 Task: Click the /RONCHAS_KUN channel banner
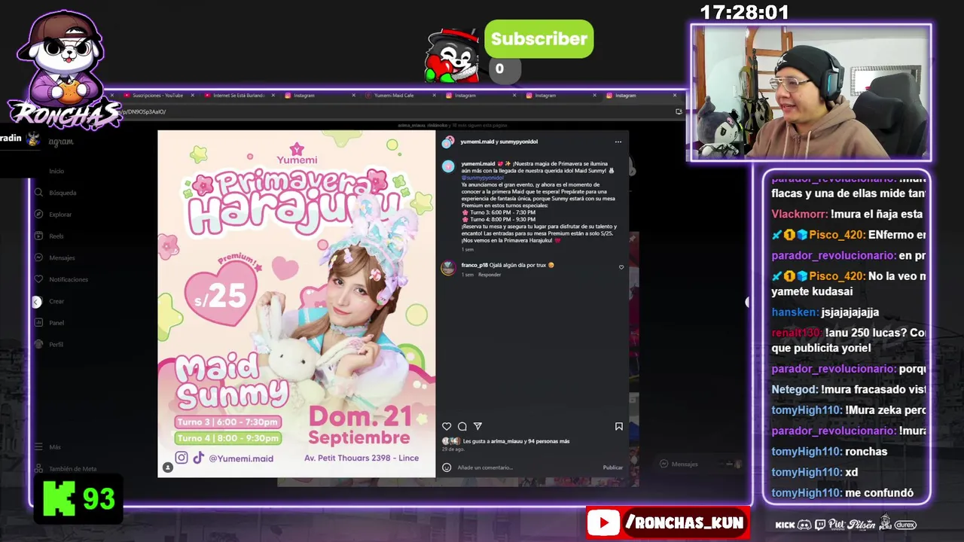tap(667, 522)
